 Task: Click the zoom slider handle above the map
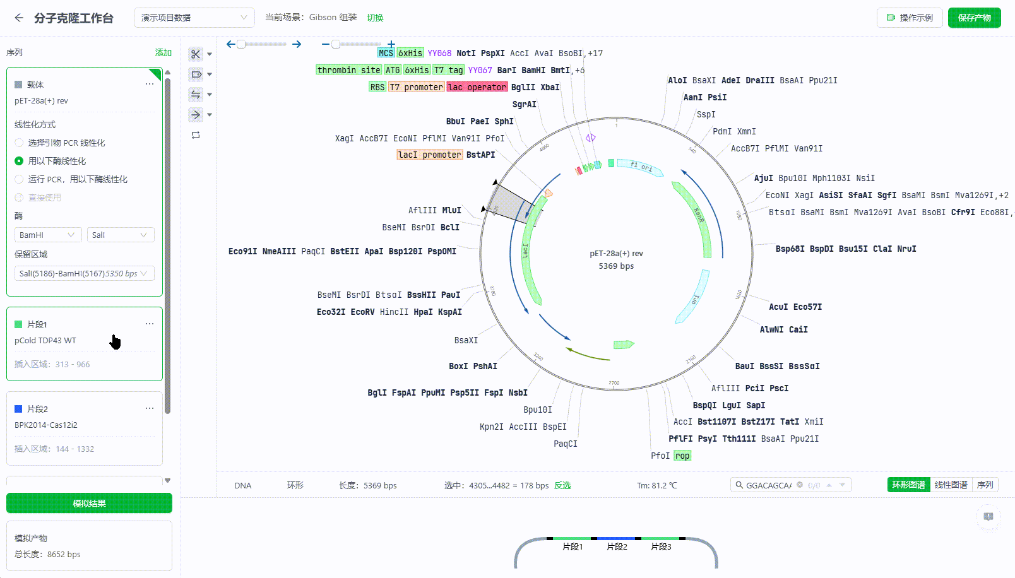336,44
